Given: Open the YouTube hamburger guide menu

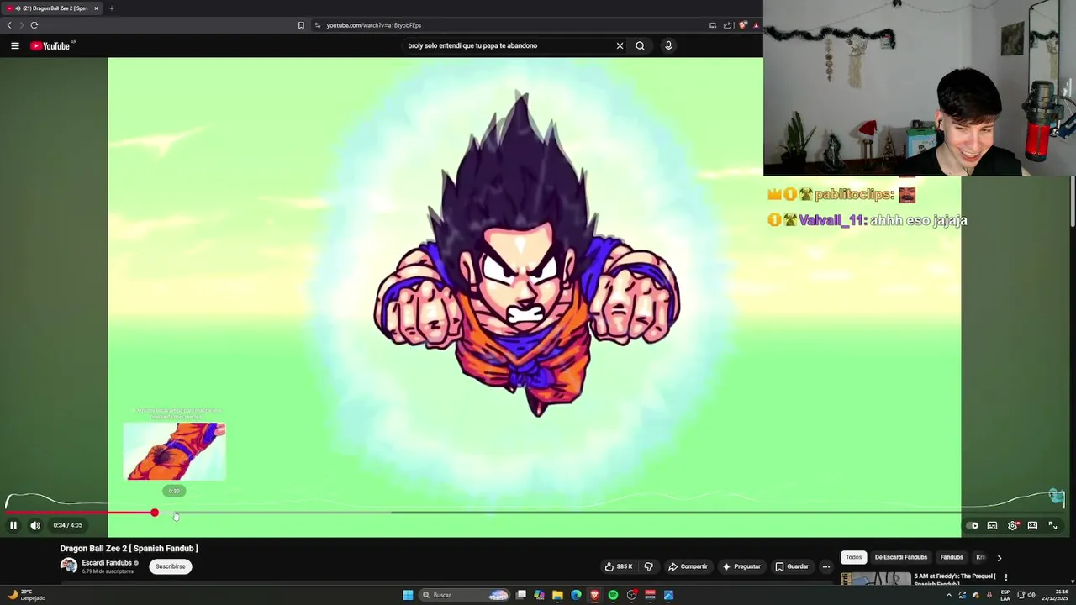Looking at the screenshot, I should (x=15, y=45).
